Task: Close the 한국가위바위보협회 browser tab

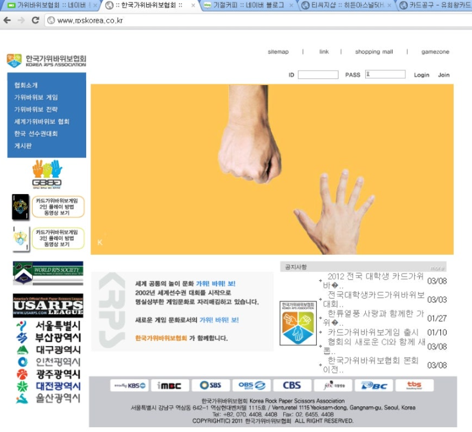Action: [x=194, y=5]
